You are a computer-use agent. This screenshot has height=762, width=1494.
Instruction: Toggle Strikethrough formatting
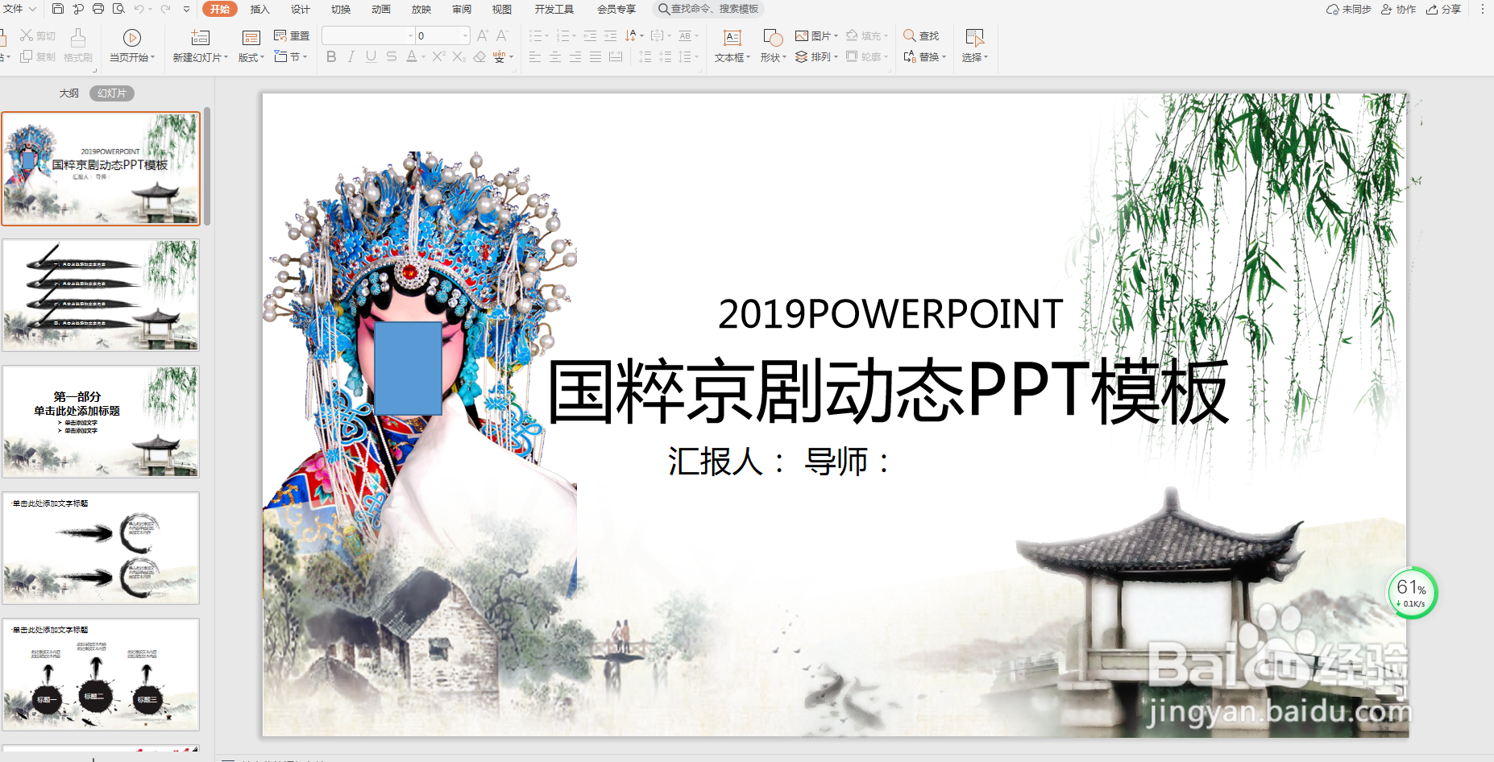point(391,56)
